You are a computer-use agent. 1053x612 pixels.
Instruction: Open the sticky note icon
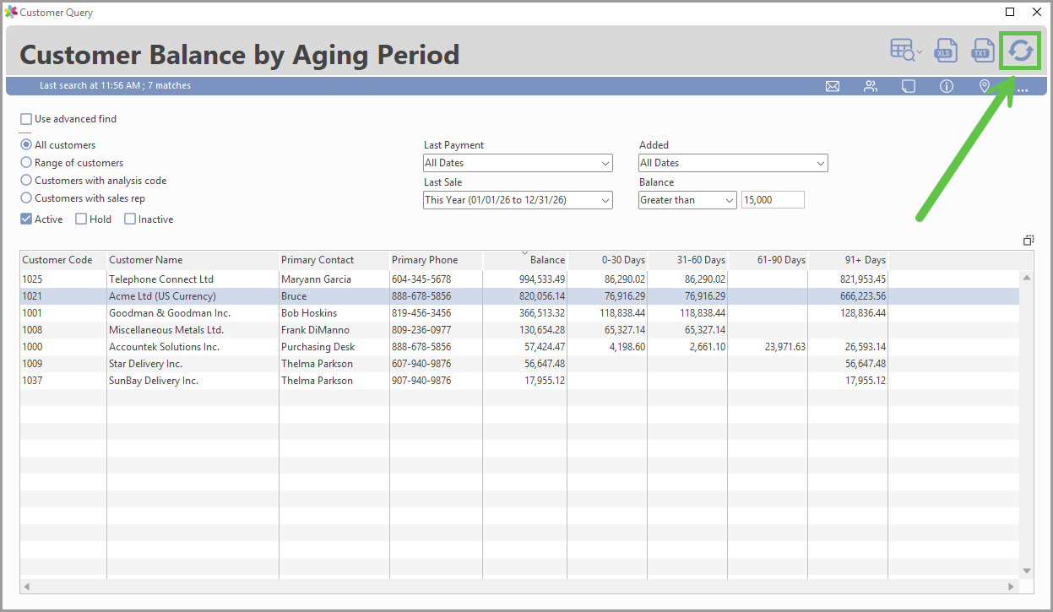pos(909,86)
